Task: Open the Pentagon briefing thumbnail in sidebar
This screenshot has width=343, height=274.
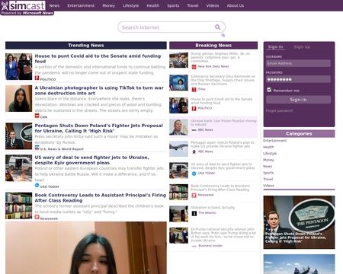Action: click(299, 222)
